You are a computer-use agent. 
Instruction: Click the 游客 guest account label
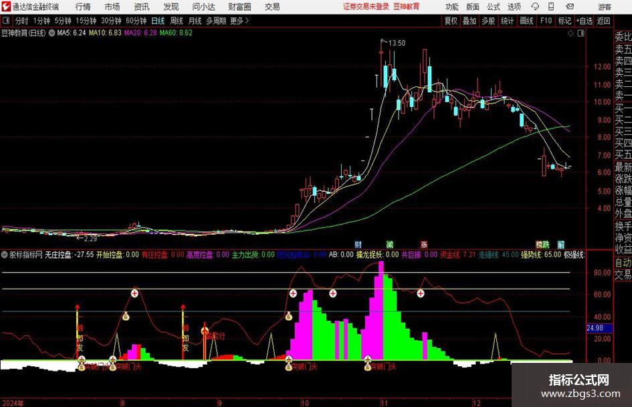[604, 7]
